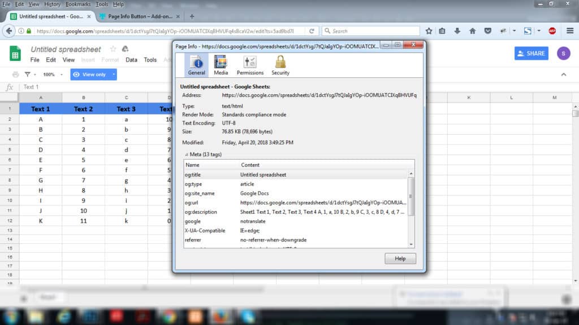
Task: Open the Google Sheets home icon
Action: pos(15,54)
